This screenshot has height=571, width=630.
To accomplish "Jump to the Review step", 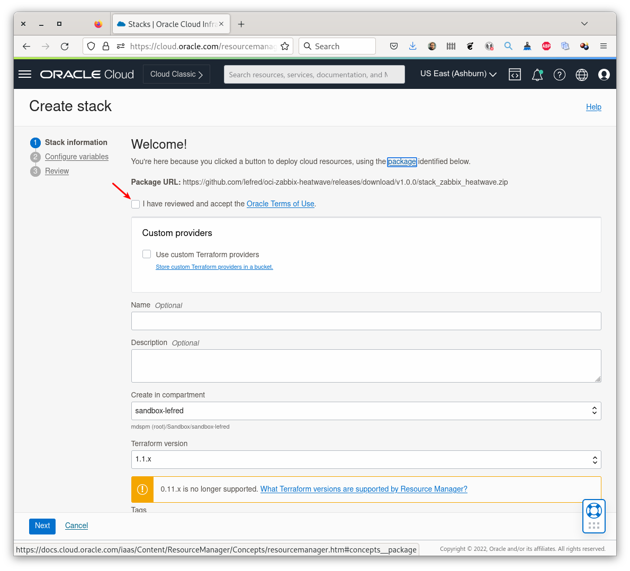I will (57, 171).
